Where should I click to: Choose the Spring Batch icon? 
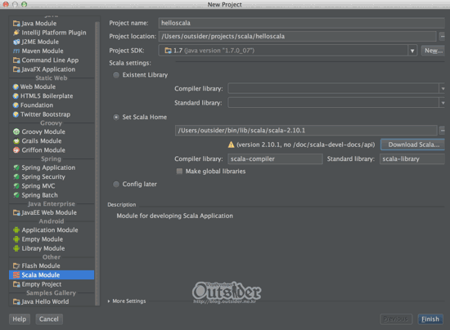tap(16, 195)
